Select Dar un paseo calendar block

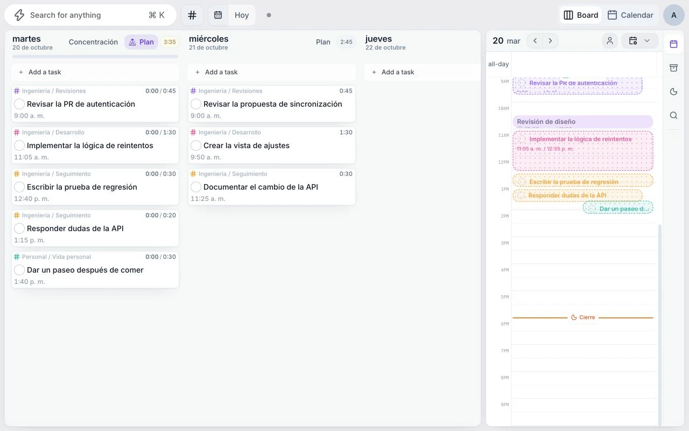click(618, 208)
